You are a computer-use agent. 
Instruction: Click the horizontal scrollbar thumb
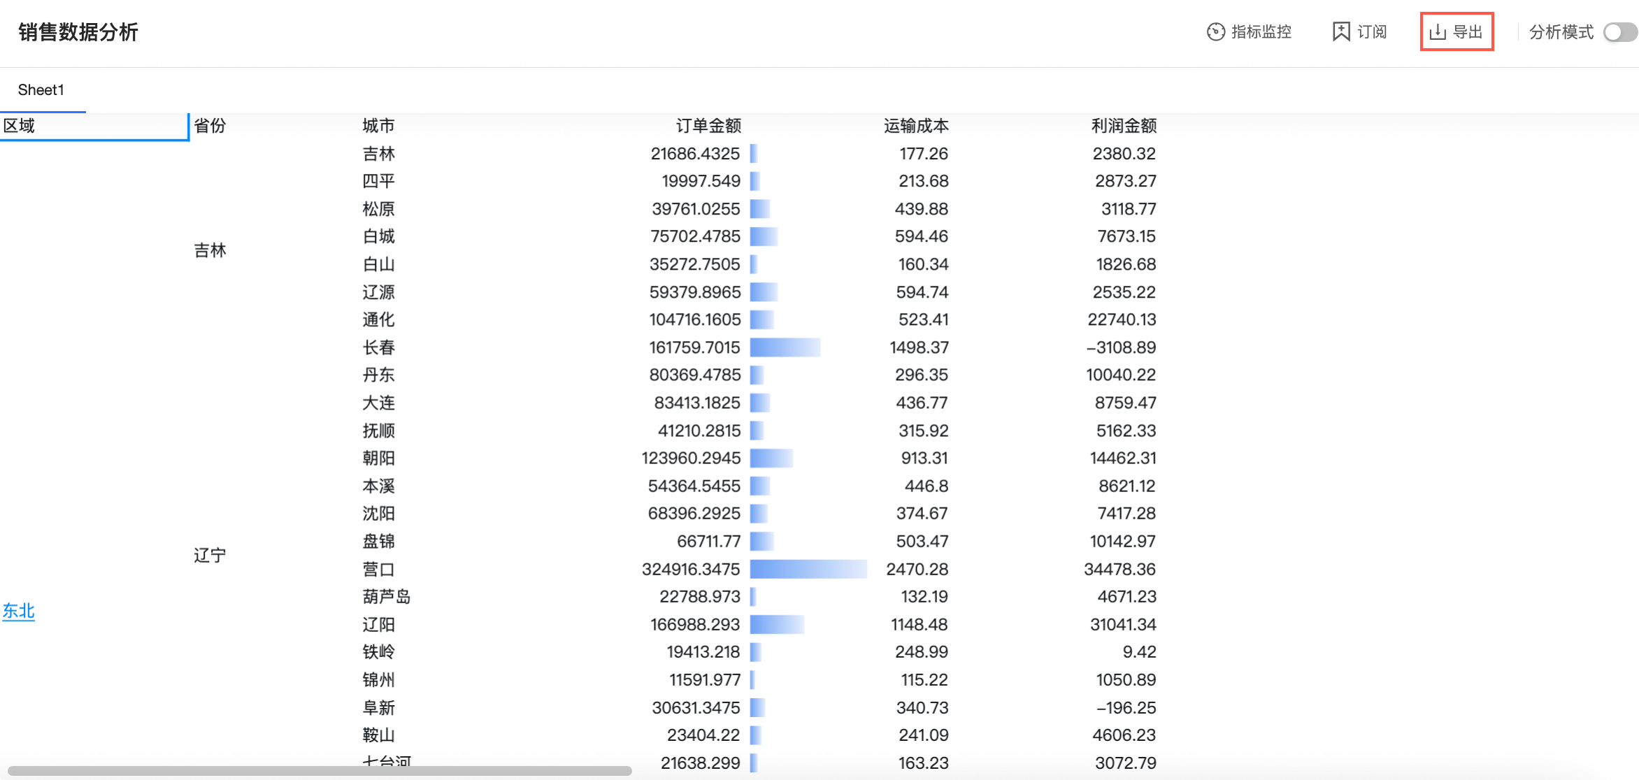pos(320,771)
